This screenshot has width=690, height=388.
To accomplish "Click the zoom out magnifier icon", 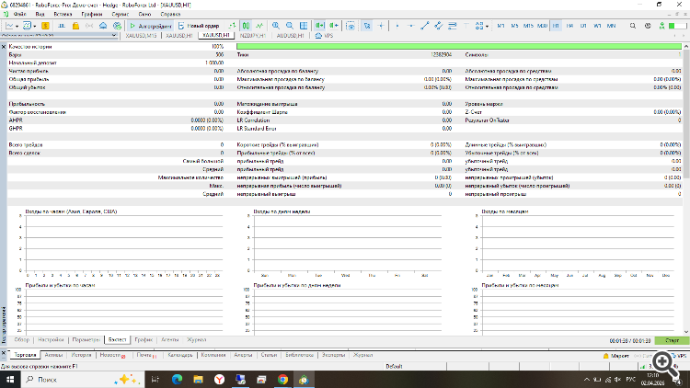I will pyautogui.click(x=290, y=26).
